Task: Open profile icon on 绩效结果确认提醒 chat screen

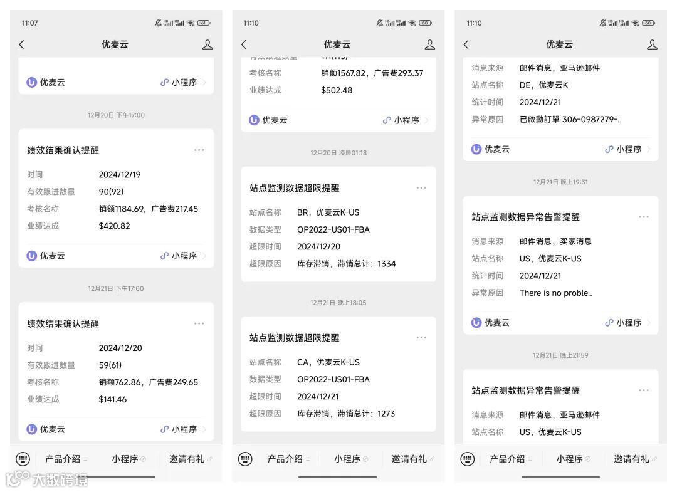Action: (x=207, y=44)
